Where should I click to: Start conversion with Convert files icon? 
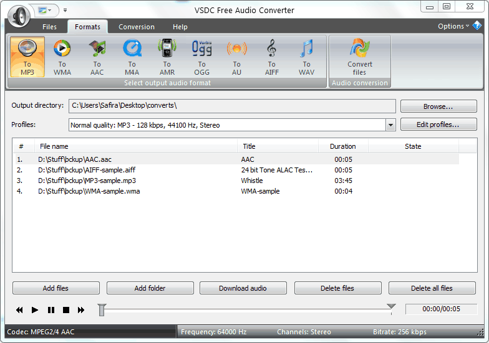359,57
